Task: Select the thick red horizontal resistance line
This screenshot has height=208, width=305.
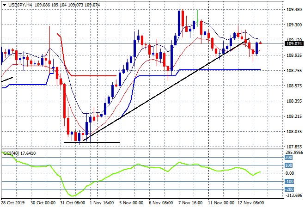Action: (94, 76)
